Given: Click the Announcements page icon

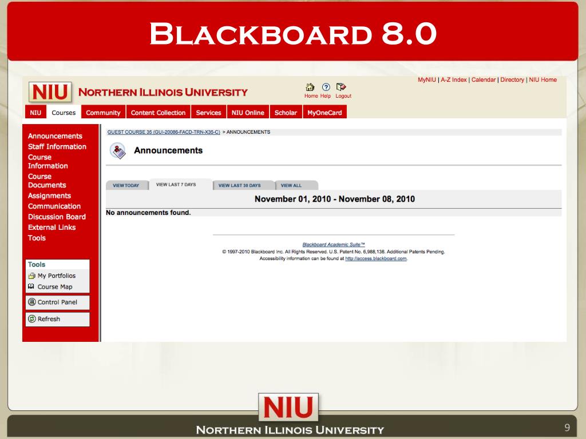Looking at the screenshot, I should coord(118,151).
